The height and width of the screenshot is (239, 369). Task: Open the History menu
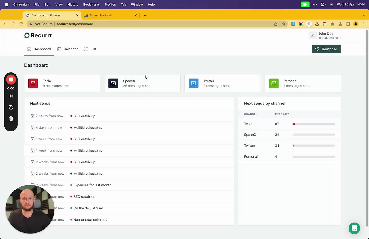point(73,5)
